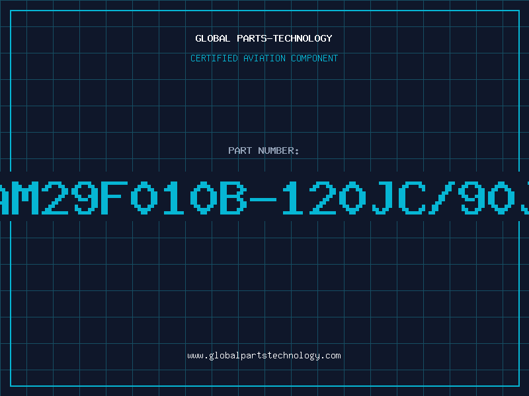Click the large AM29F010B-120JC/90J part number

pos(264,197)
